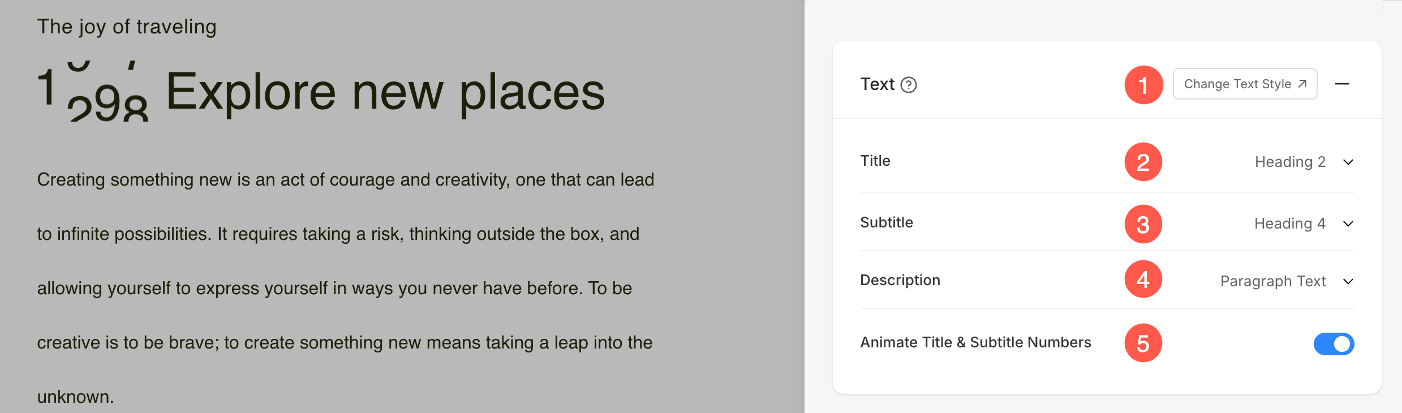Click the animated number in the title
Viewport: 1402px width, 413px height.
93,92
